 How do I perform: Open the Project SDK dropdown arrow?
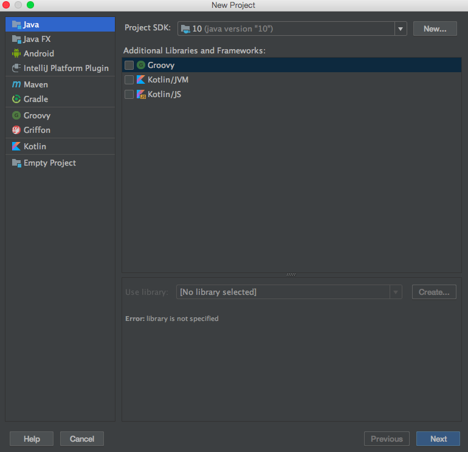coord(401,29)
